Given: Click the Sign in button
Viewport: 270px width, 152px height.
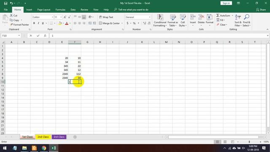Looking at the screenshot, I should coord(226,3).
